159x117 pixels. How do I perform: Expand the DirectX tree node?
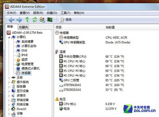[9, 109]
